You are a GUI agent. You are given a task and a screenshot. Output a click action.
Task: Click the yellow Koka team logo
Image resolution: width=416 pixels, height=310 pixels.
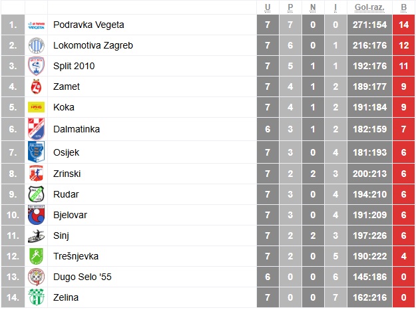[36, 107]
